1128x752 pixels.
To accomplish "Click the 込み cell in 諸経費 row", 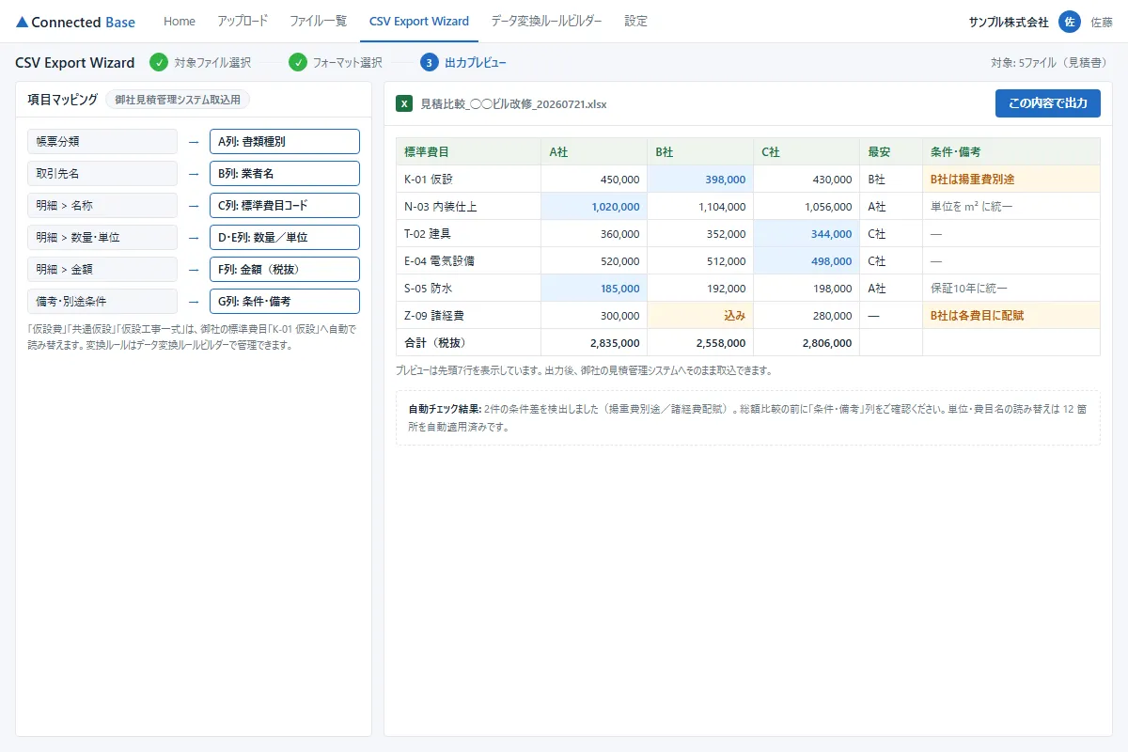I will point(700,315).
